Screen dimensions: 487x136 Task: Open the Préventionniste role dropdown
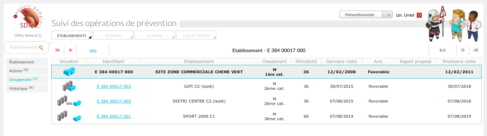click(x=366, y=15)
